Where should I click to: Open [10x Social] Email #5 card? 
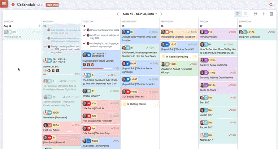[140, 94]
